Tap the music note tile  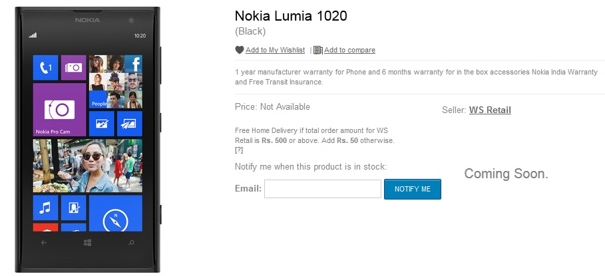(x=46, y=207)
